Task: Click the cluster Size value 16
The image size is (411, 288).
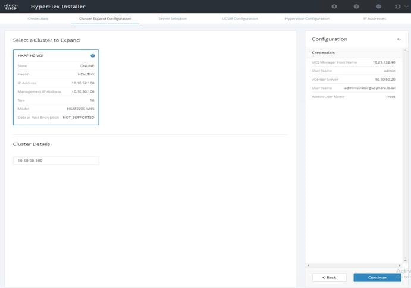Action: point(92,100)
